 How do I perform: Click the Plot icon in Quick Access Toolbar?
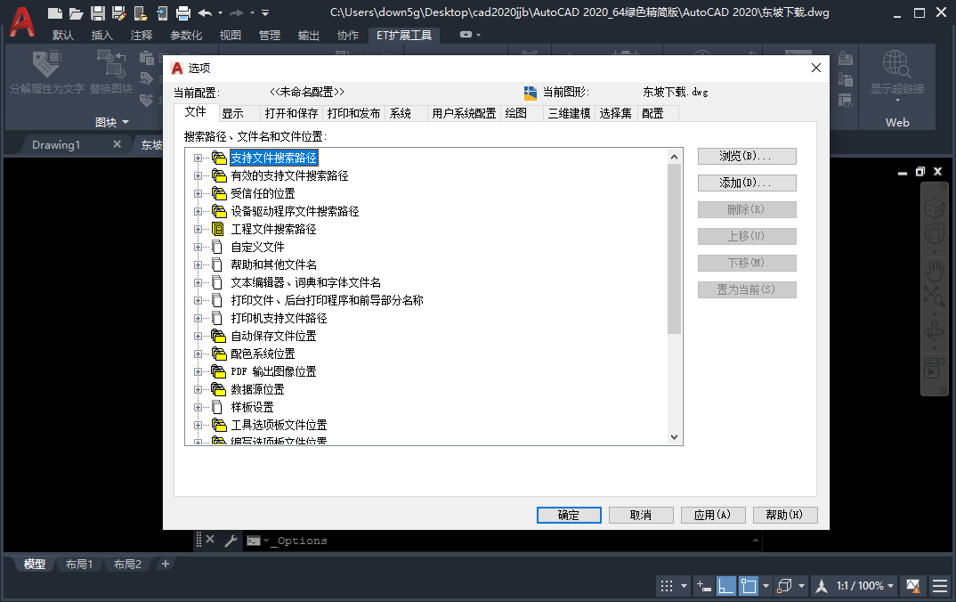(183, 14)
